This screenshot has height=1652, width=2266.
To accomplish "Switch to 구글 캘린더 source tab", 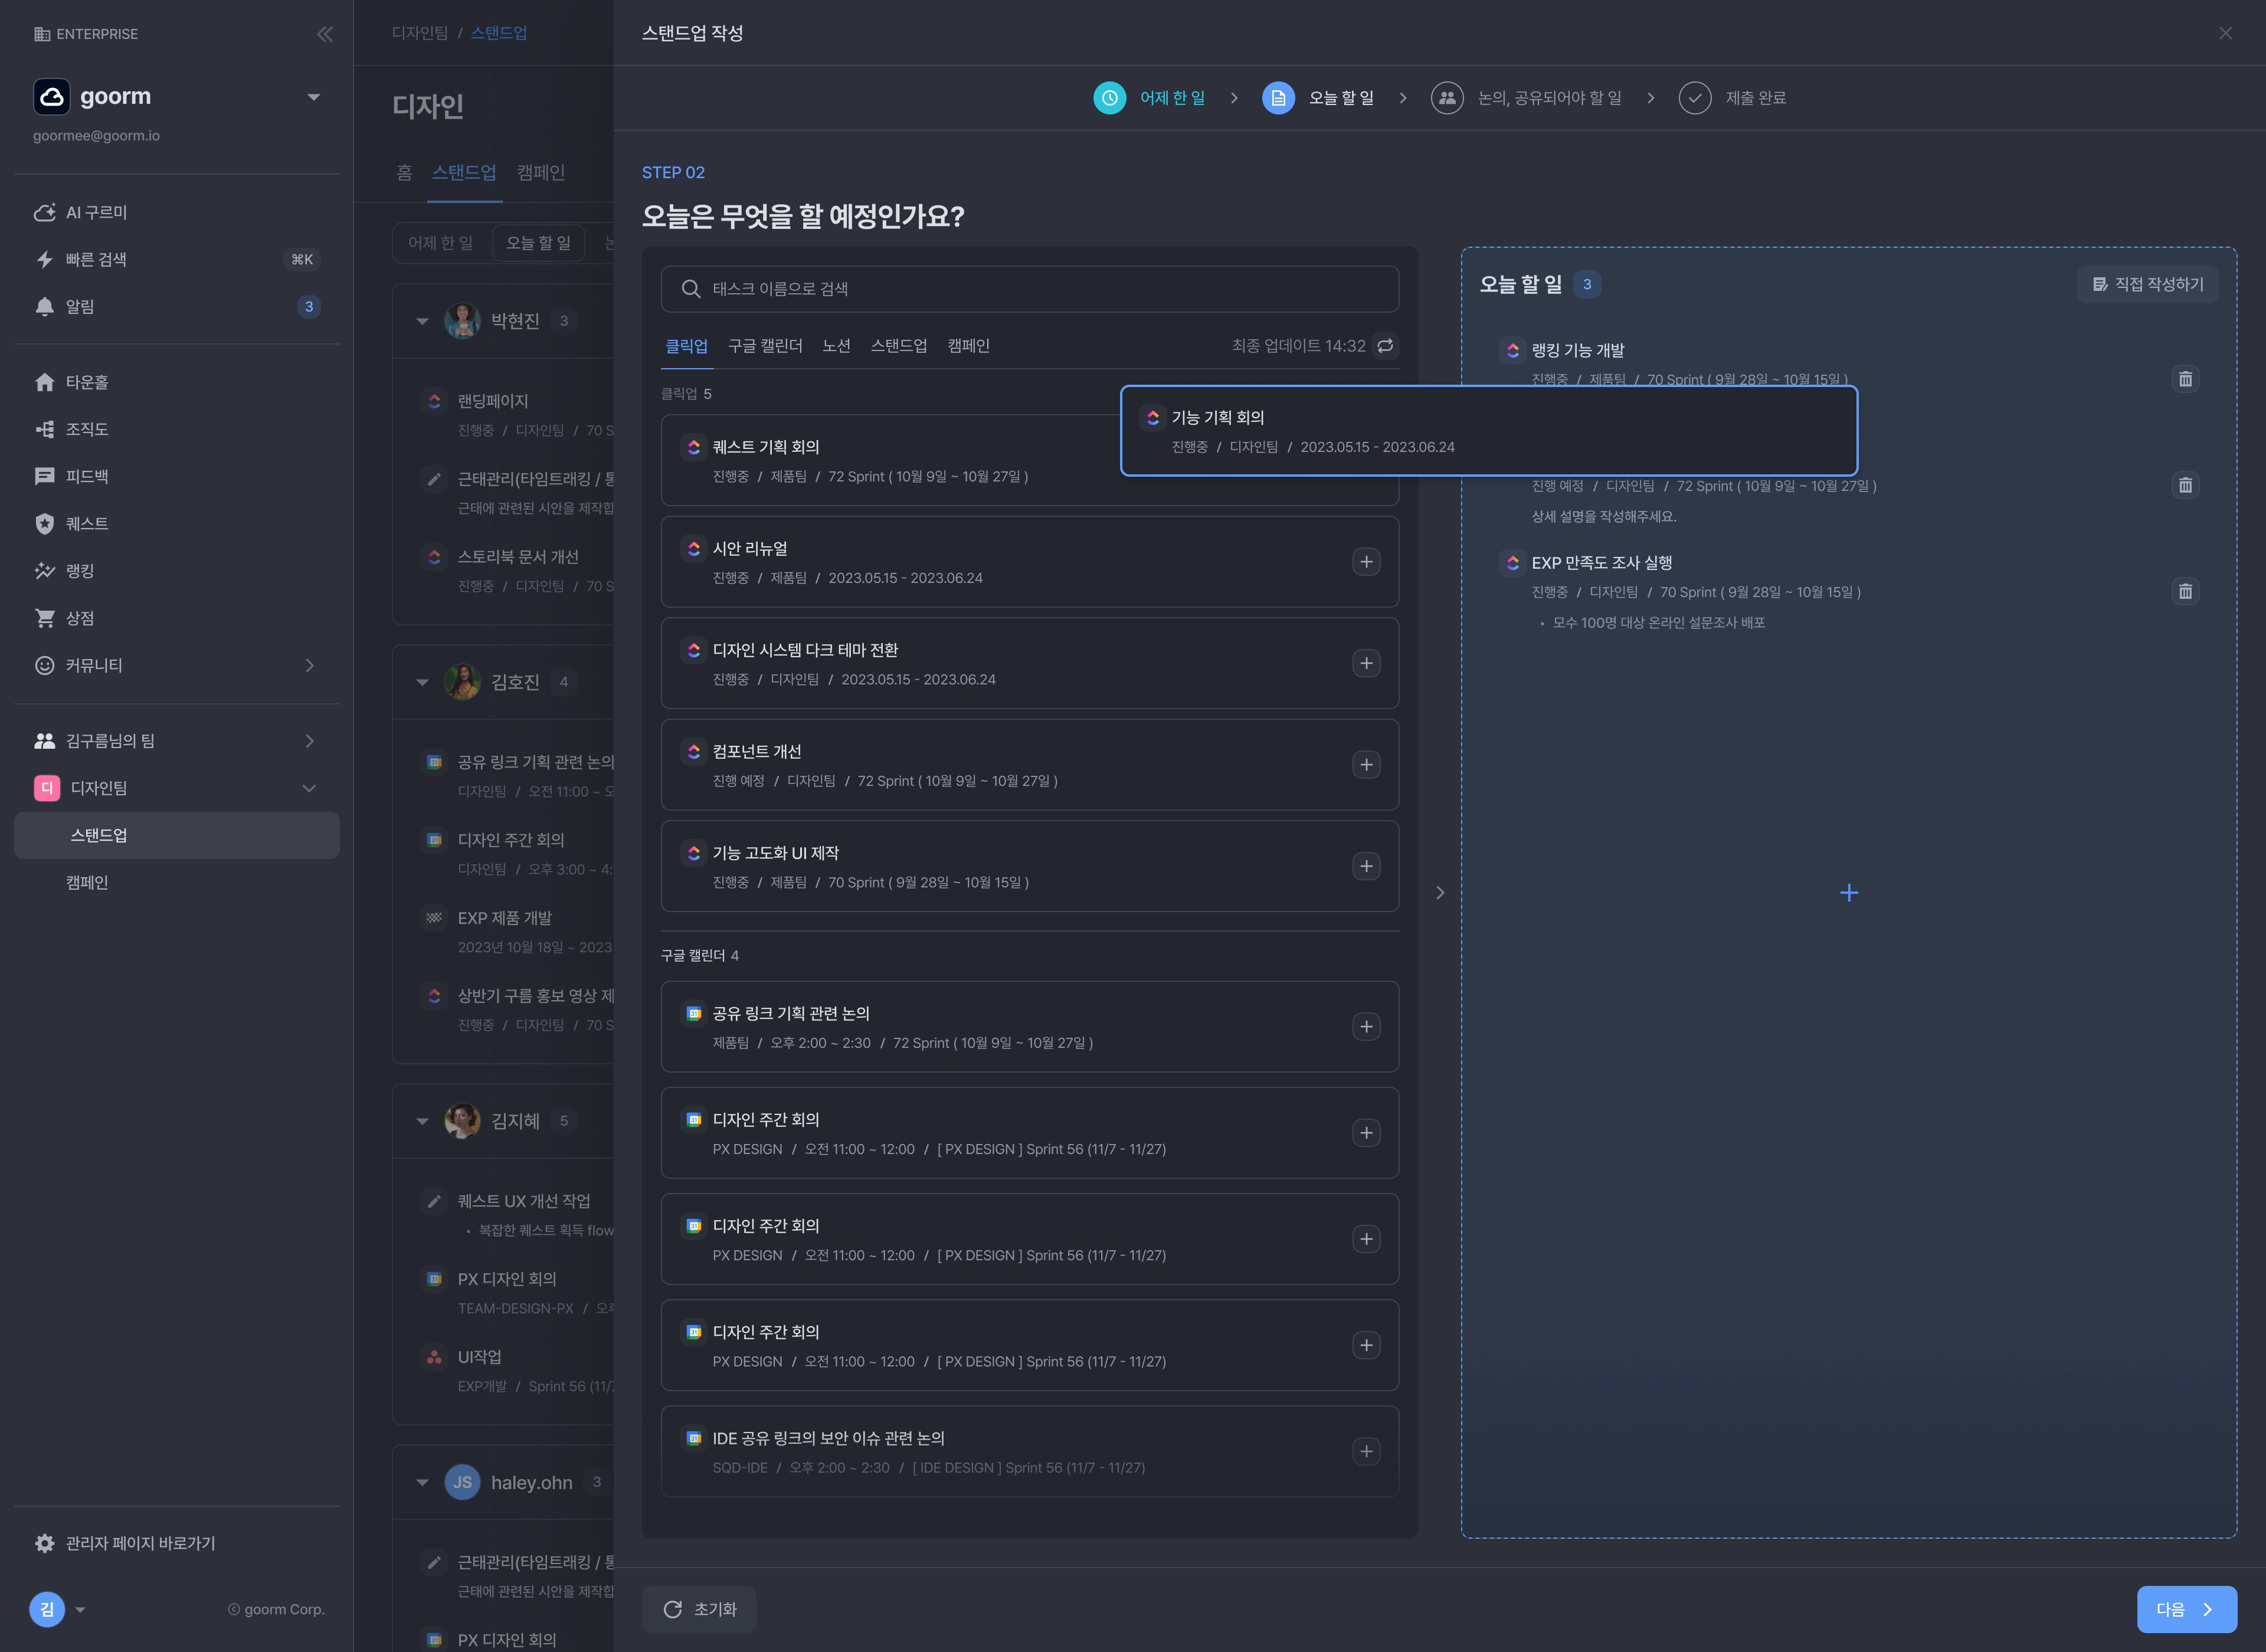I will coord(765,346).
